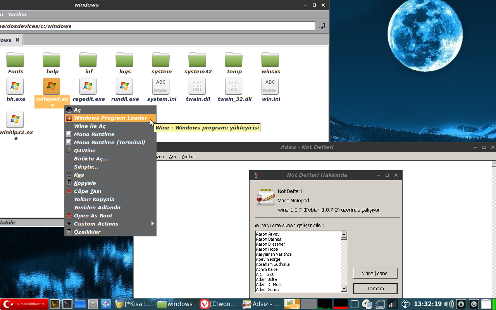Click the logout session tray icon
This screenshot has height=310, width=496.
474,304
